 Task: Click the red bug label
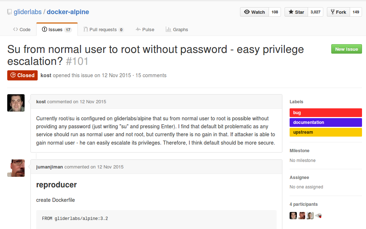tap(325, 113)
